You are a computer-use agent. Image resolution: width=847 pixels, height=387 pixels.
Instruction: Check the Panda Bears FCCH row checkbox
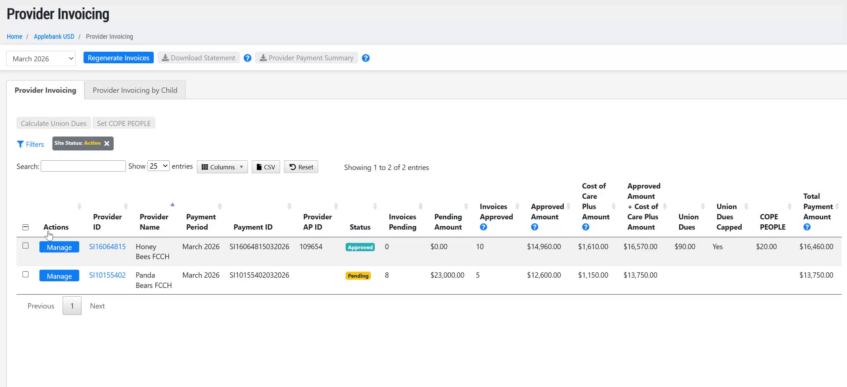pos(26,274)
